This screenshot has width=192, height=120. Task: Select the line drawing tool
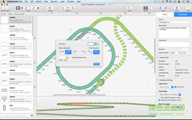tap(34, 8)
